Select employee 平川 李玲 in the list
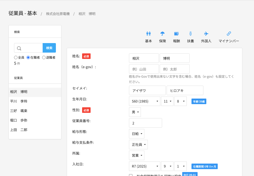254x176 pixels. pyautogui.click(x=35, y=101)
